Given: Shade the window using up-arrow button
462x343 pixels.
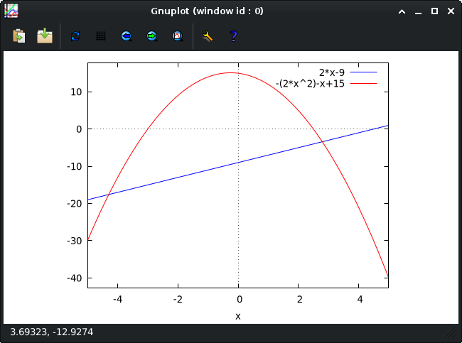Looking at the screenshot, I should [x=402, y=11].
